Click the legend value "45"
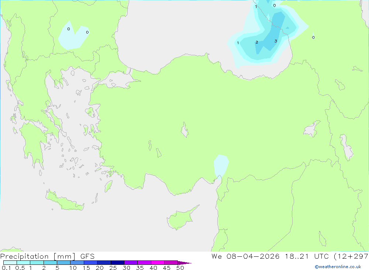369x270 pixels. pyautogui.click(x=167, y=268)
